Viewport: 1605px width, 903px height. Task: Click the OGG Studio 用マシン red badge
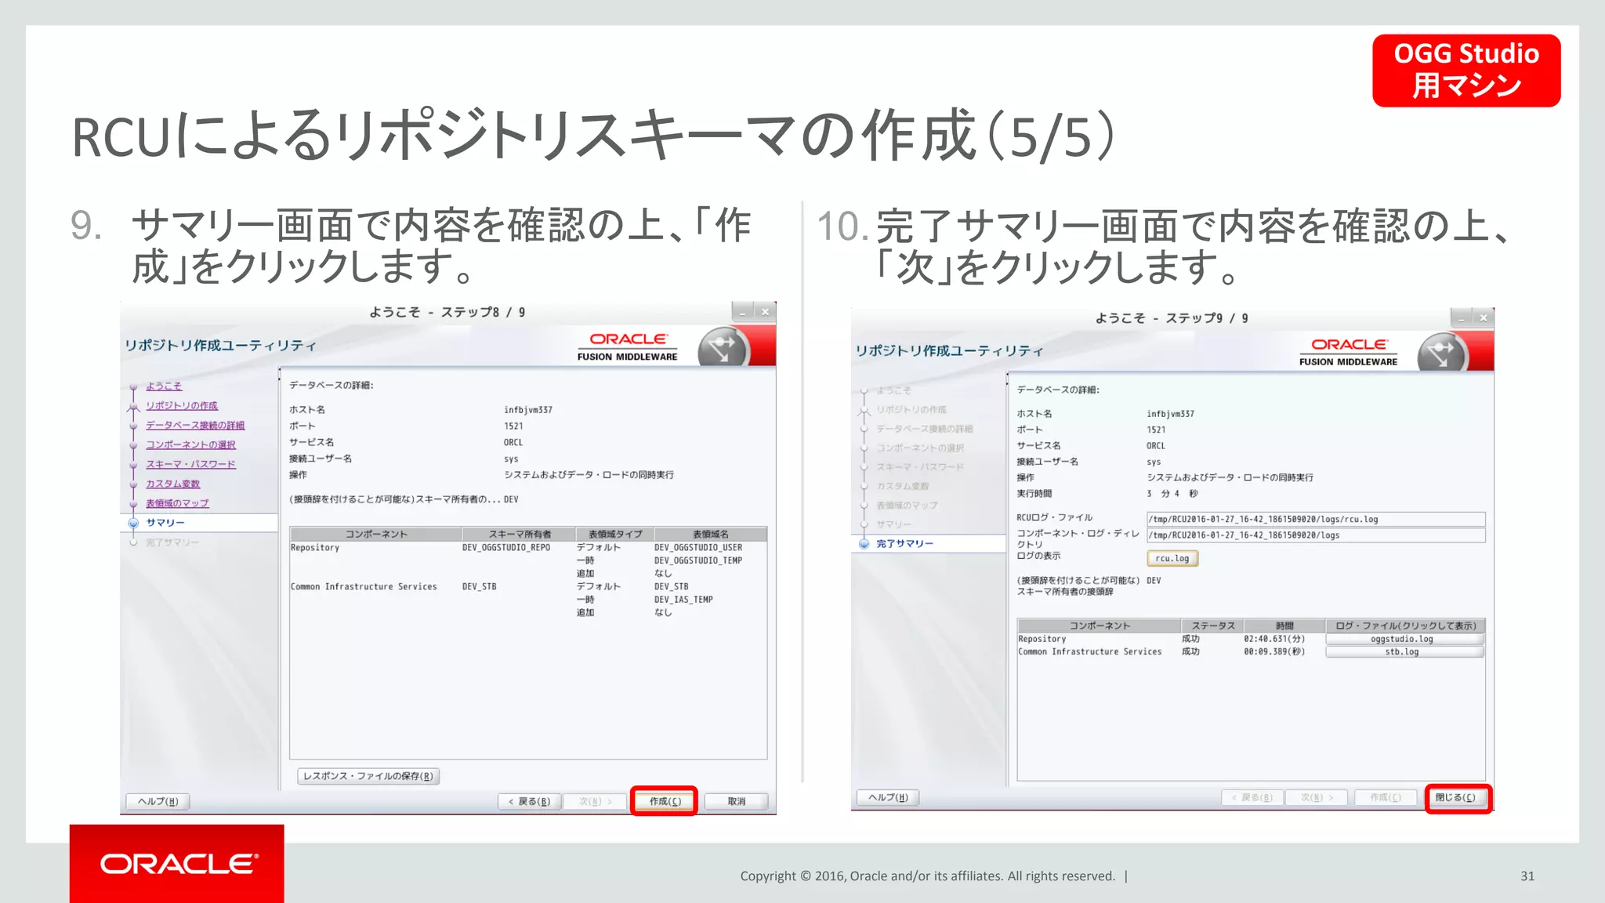tap(1466, 71)
